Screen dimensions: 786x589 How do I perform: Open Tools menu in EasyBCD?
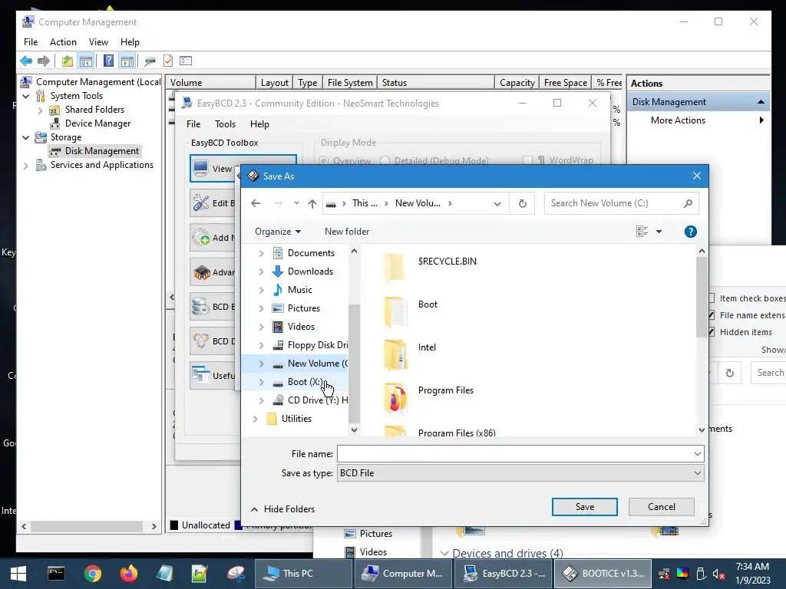225,124
